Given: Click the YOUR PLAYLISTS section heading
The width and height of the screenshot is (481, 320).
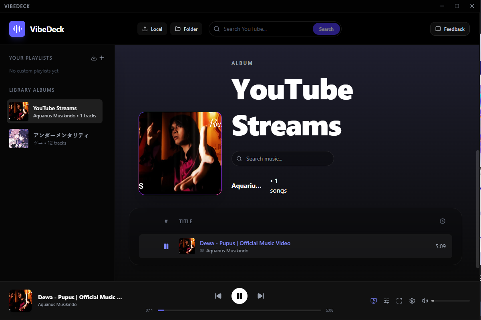Looking at the screenshot, I should [31, 58].
